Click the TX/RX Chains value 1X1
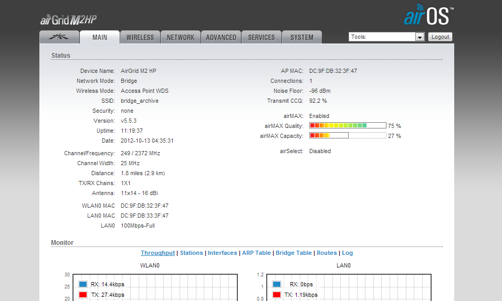 pos(125,183)
